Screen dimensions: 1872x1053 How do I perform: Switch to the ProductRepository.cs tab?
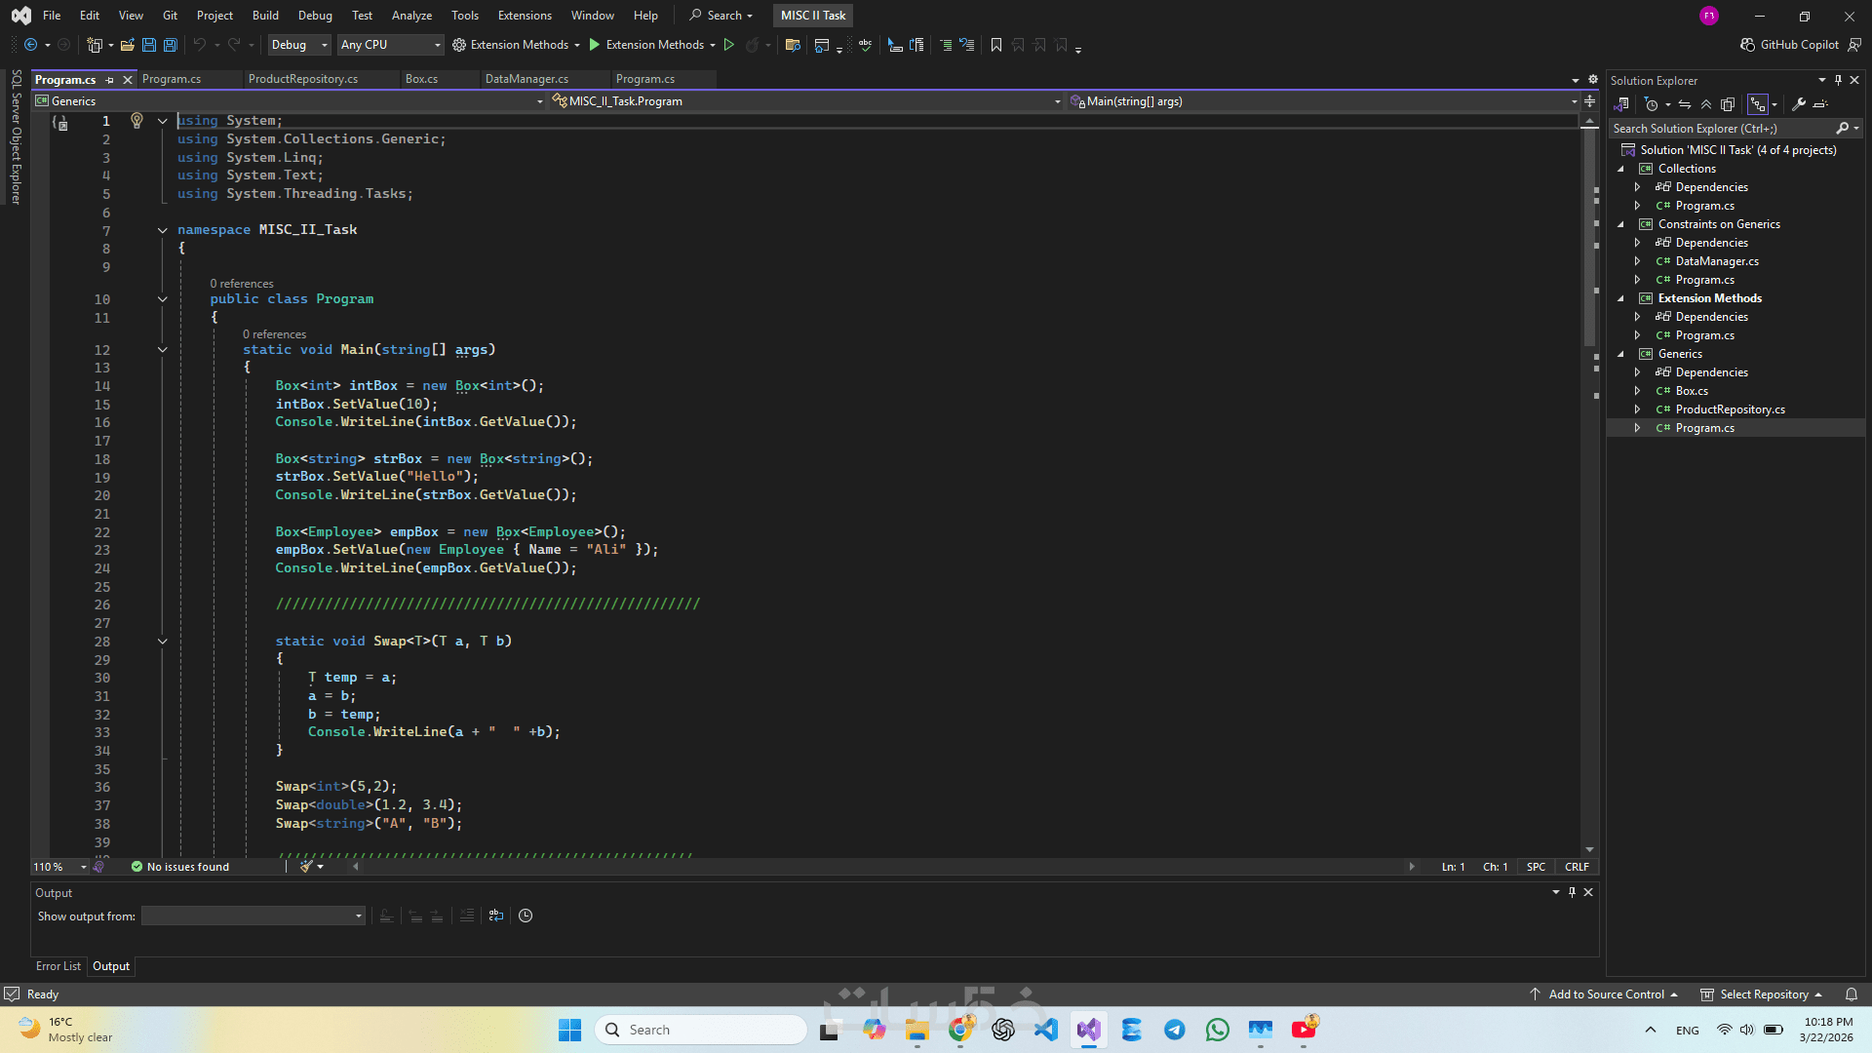302,79
